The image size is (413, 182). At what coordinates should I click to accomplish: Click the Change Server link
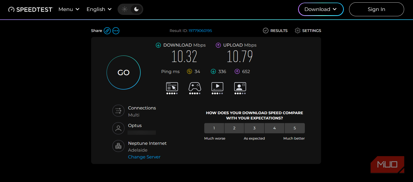(144, 157)
